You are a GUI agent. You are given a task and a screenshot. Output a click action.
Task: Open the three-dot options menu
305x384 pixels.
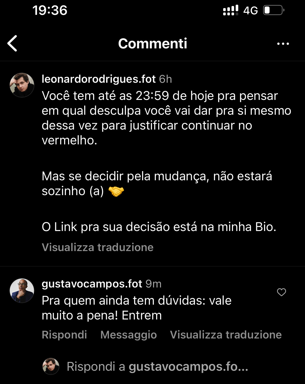coord(283,44)
